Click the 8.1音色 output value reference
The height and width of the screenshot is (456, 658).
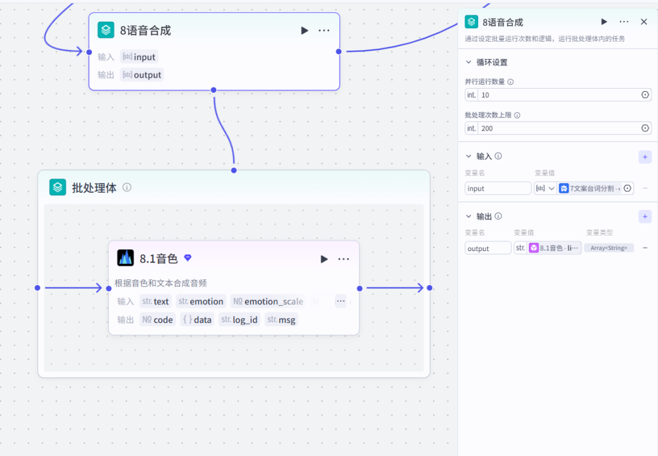pyautogui.click(x=553, y=248)
